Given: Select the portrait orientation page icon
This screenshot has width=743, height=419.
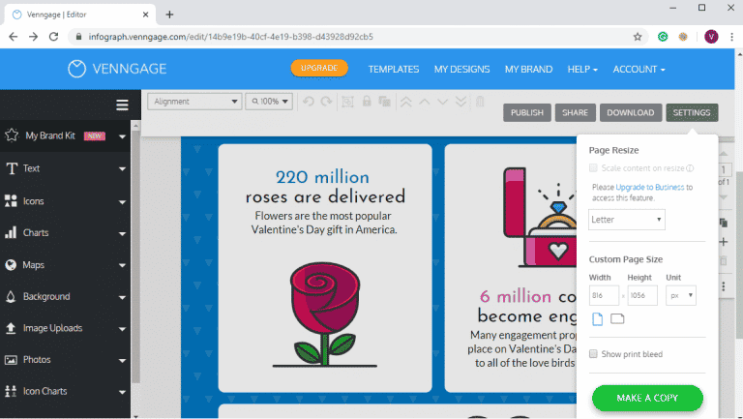Looking at the screenshot, I should (x=597, y=319).
